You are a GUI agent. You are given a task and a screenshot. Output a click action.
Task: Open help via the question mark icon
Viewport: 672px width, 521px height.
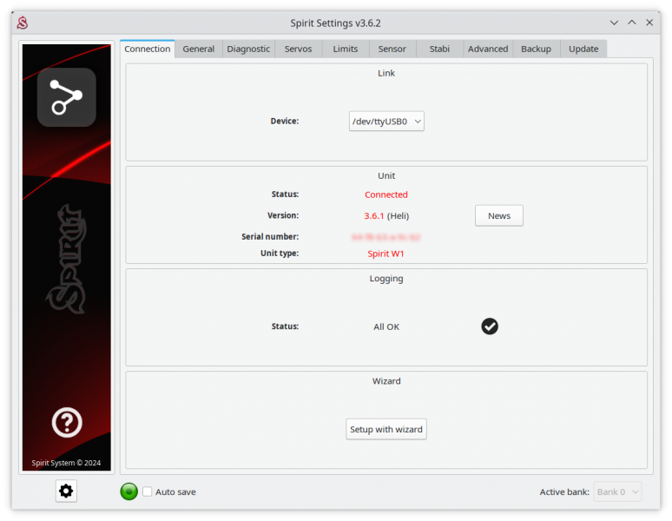(x=67, y=423)
